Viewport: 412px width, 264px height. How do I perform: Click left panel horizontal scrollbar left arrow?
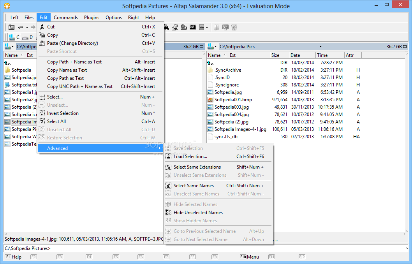pos(6,234)
